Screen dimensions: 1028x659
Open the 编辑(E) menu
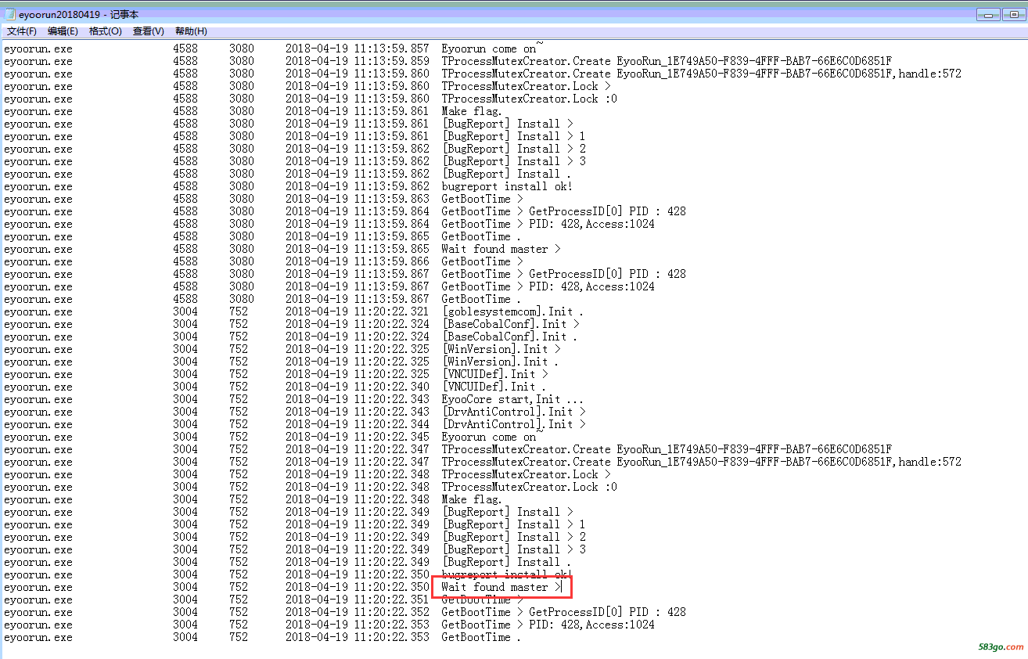[63, 31]
